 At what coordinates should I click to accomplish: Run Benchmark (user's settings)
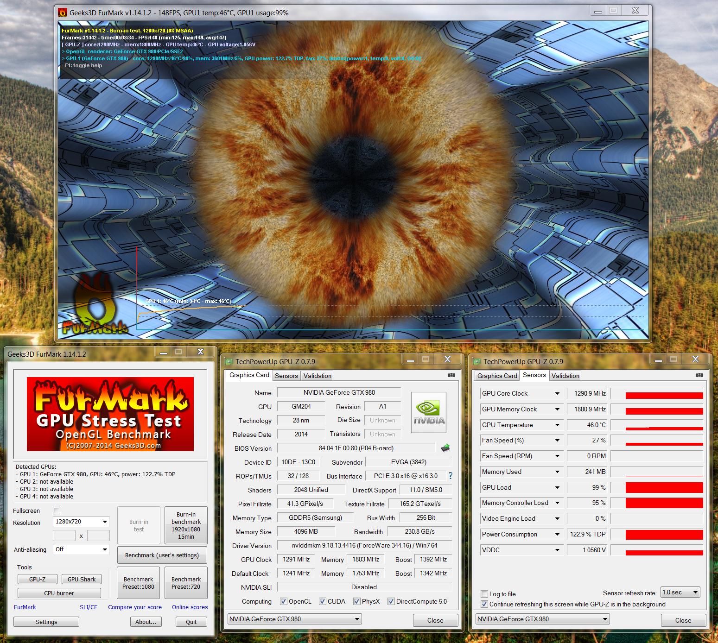tap(162, 555)
